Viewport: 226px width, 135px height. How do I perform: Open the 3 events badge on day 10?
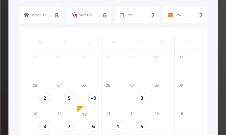[45, 126]
